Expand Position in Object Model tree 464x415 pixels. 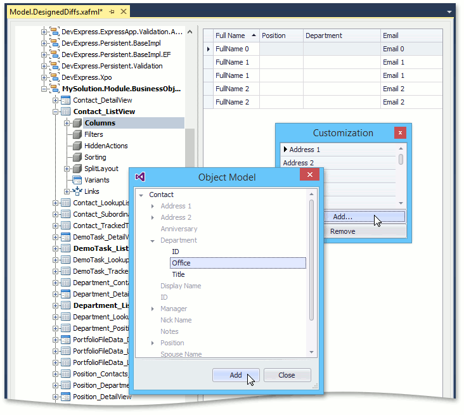pos(152,343)
